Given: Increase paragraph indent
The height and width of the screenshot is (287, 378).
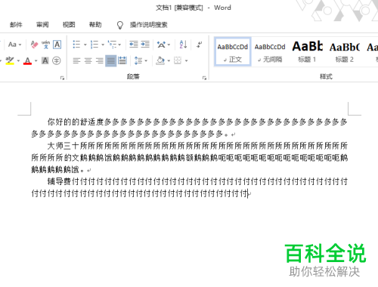Looking at the screenshot, I should coord(145,45).
